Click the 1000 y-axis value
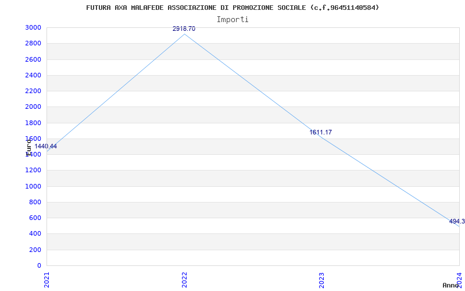Image resolution: width=465 pixels, height=291 pixels. click(x=33, y=186)
